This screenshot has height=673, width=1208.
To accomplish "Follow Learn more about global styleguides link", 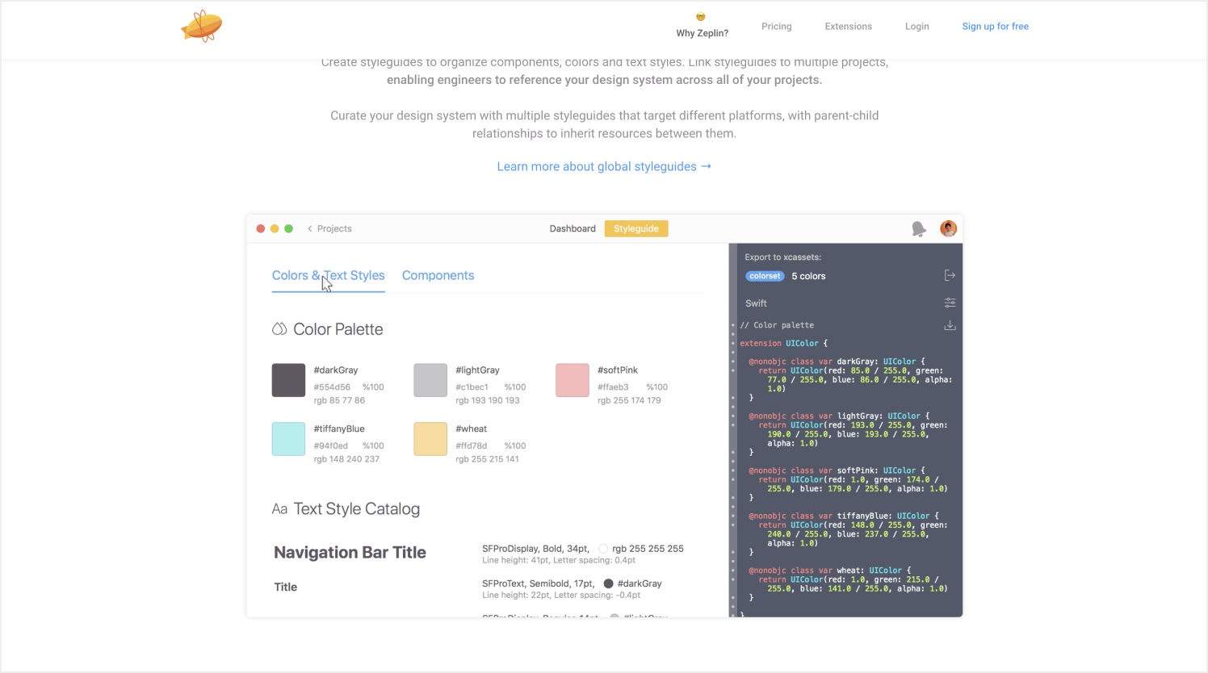I will [x=604, y=166].
